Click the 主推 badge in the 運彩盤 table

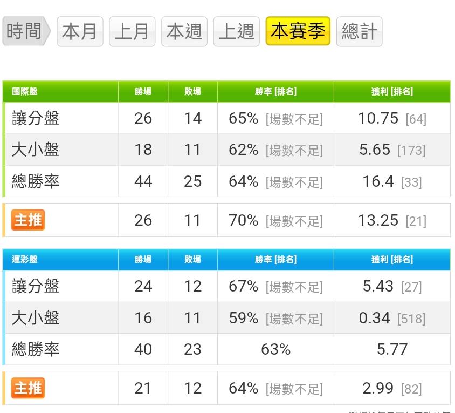tap(28, 388)
